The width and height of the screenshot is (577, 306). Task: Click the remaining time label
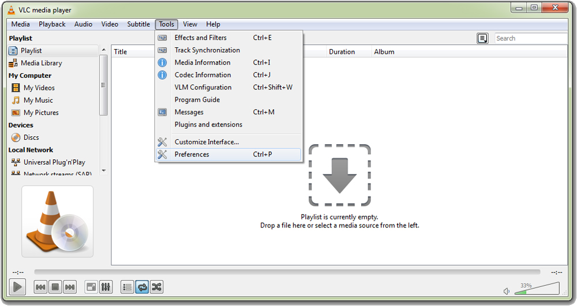pyautogui.click(x=557, y=273)
